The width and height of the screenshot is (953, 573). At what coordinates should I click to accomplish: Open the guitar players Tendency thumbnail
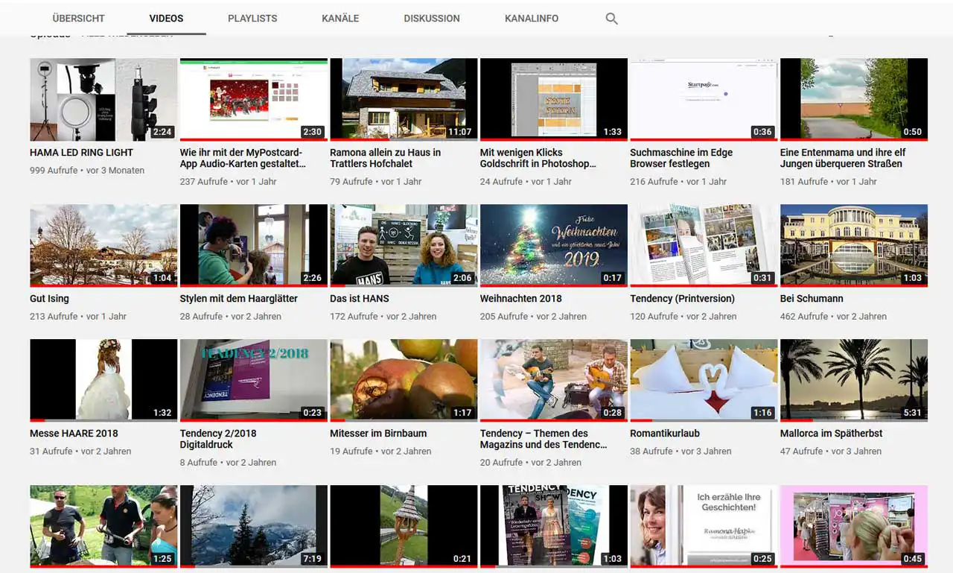point(554,381)
